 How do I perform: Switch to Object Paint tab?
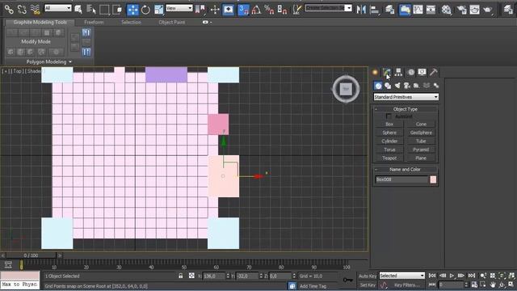(x=172, y=22)
